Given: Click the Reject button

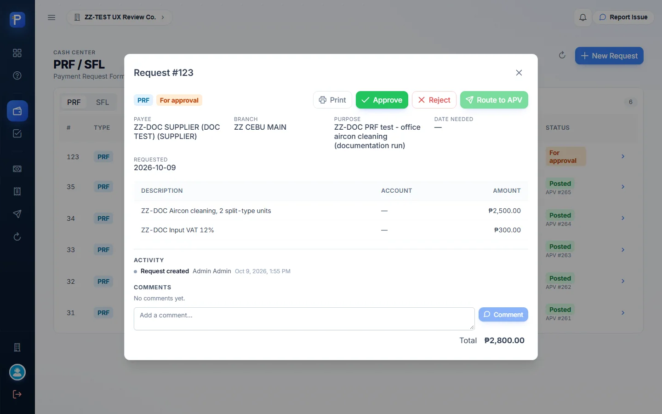Looking at the screenshot, I should (434, 100).
